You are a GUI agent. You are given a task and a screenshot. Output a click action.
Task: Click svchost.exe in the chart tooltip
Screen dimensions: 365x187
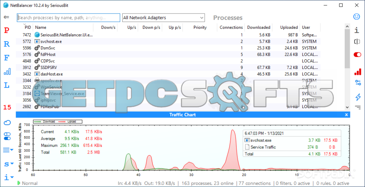(x=258, y=140)
